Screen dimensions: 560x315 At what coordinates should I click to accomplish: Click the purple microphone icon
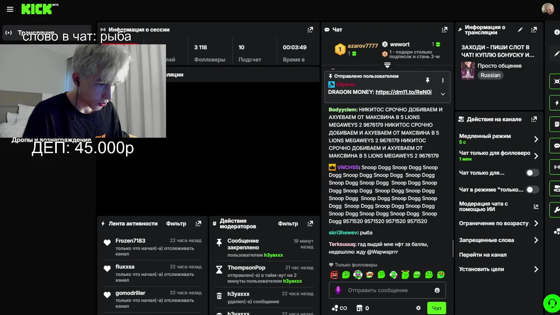point(338,290)
